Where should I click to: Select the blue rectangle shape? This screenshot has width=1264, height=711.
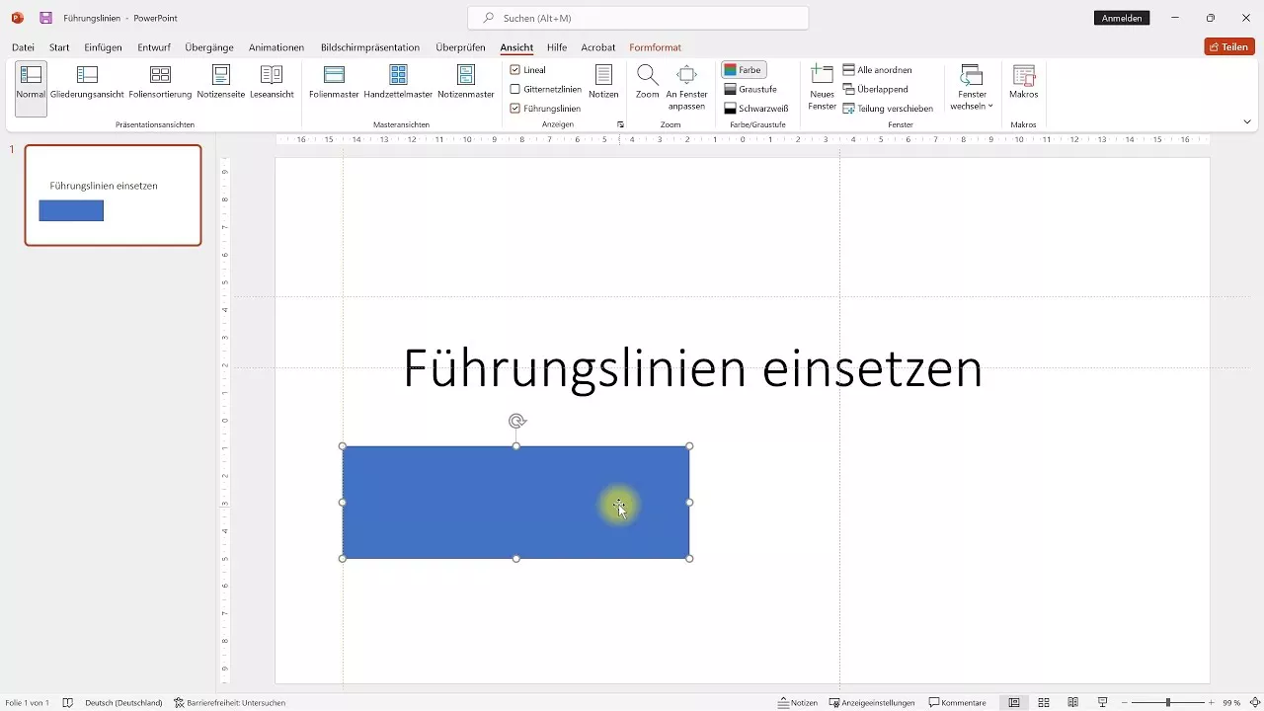point(515,503)
